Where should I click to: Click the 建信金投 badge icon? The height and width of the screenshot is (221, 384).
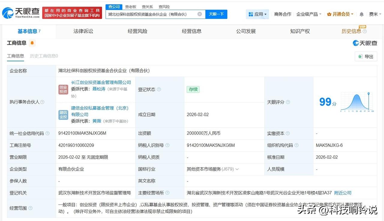[x=63, y=115]
